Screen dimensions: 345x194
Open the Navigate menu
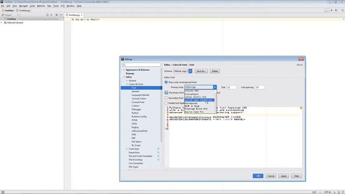[23, 6]
